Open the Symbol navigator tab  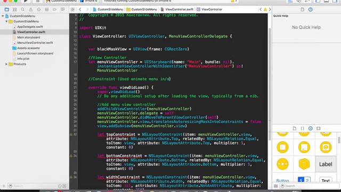pyautogui.click(x=14, y=10)
